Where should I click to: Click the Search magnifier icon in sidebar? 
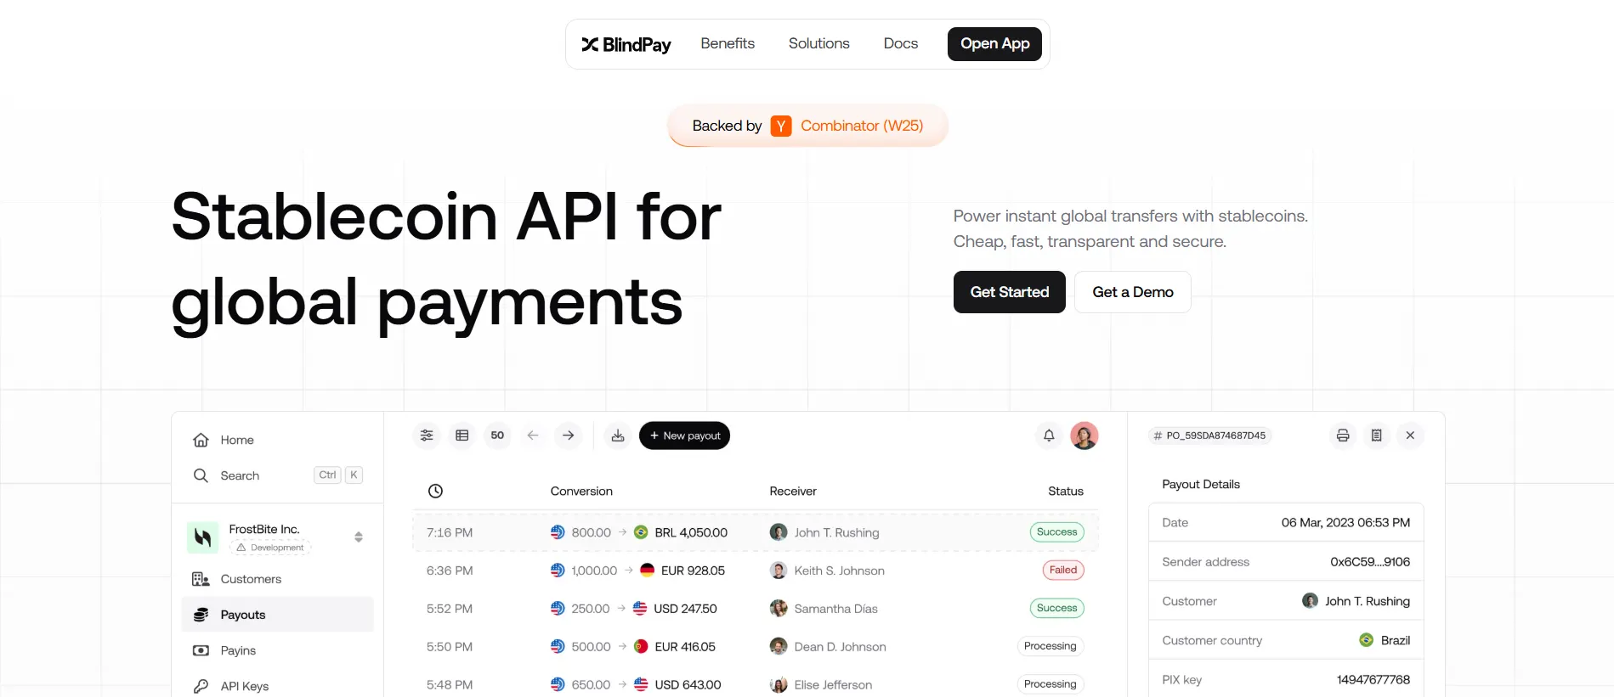[201, 475]
